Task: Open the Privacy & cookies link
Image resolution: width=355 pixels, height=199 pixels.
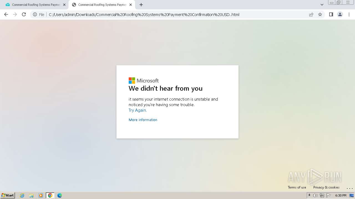Action: [x=326, y=187]
